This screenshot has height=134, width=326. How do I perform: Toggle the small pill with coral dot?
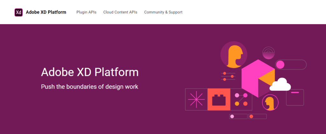click(257, 117)
